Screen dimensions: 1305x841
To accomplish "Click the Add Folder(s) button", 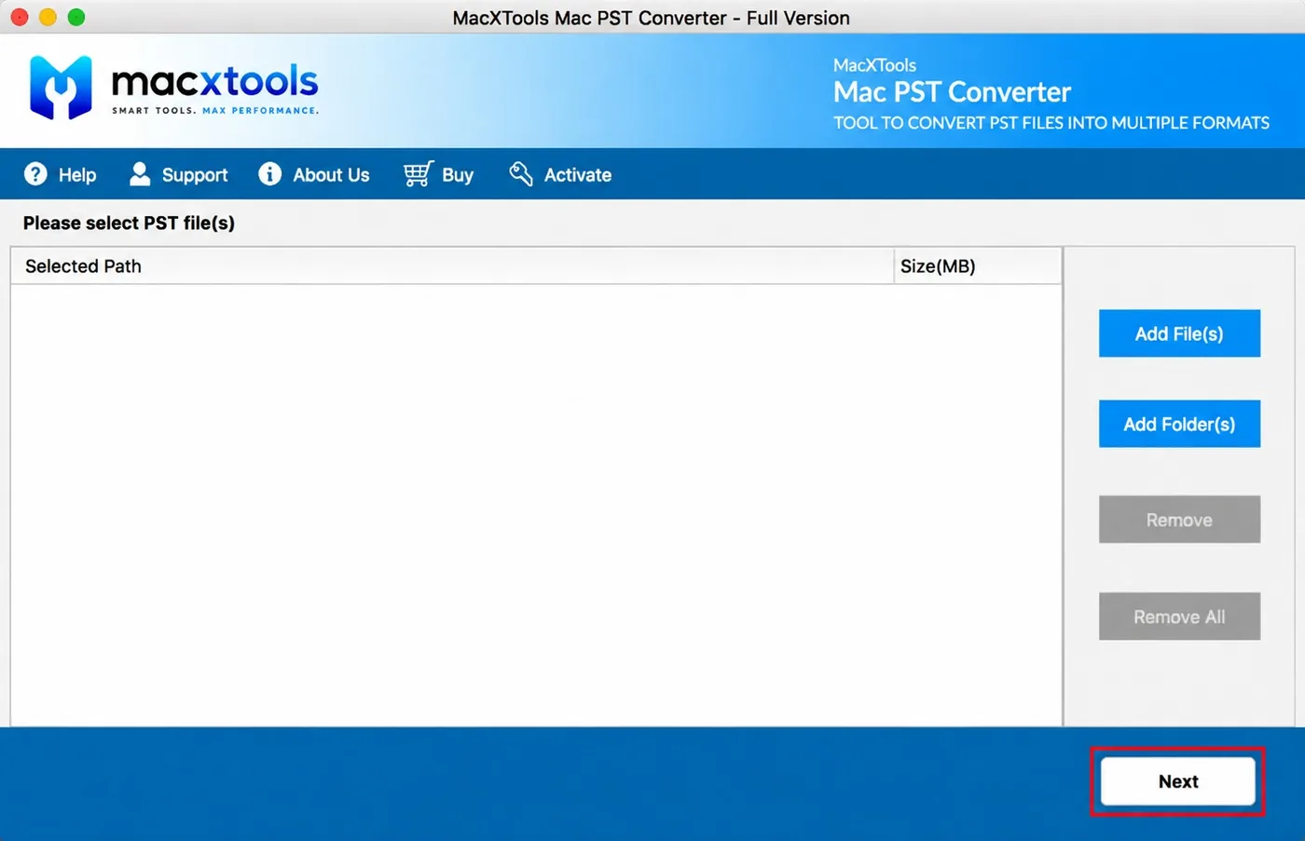I will click(x=1179, y=424).
